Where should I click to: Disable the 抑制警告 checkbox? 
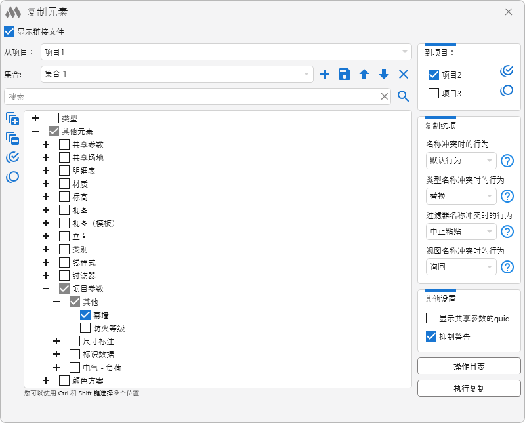(x=431, y=336)
